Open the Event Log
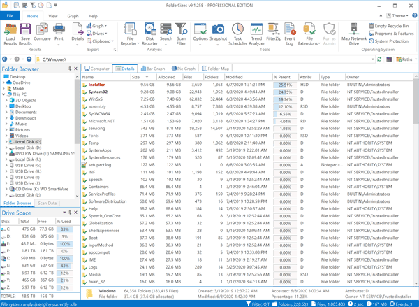The height and width of the screenshot is (307, 419). (290, 34)
